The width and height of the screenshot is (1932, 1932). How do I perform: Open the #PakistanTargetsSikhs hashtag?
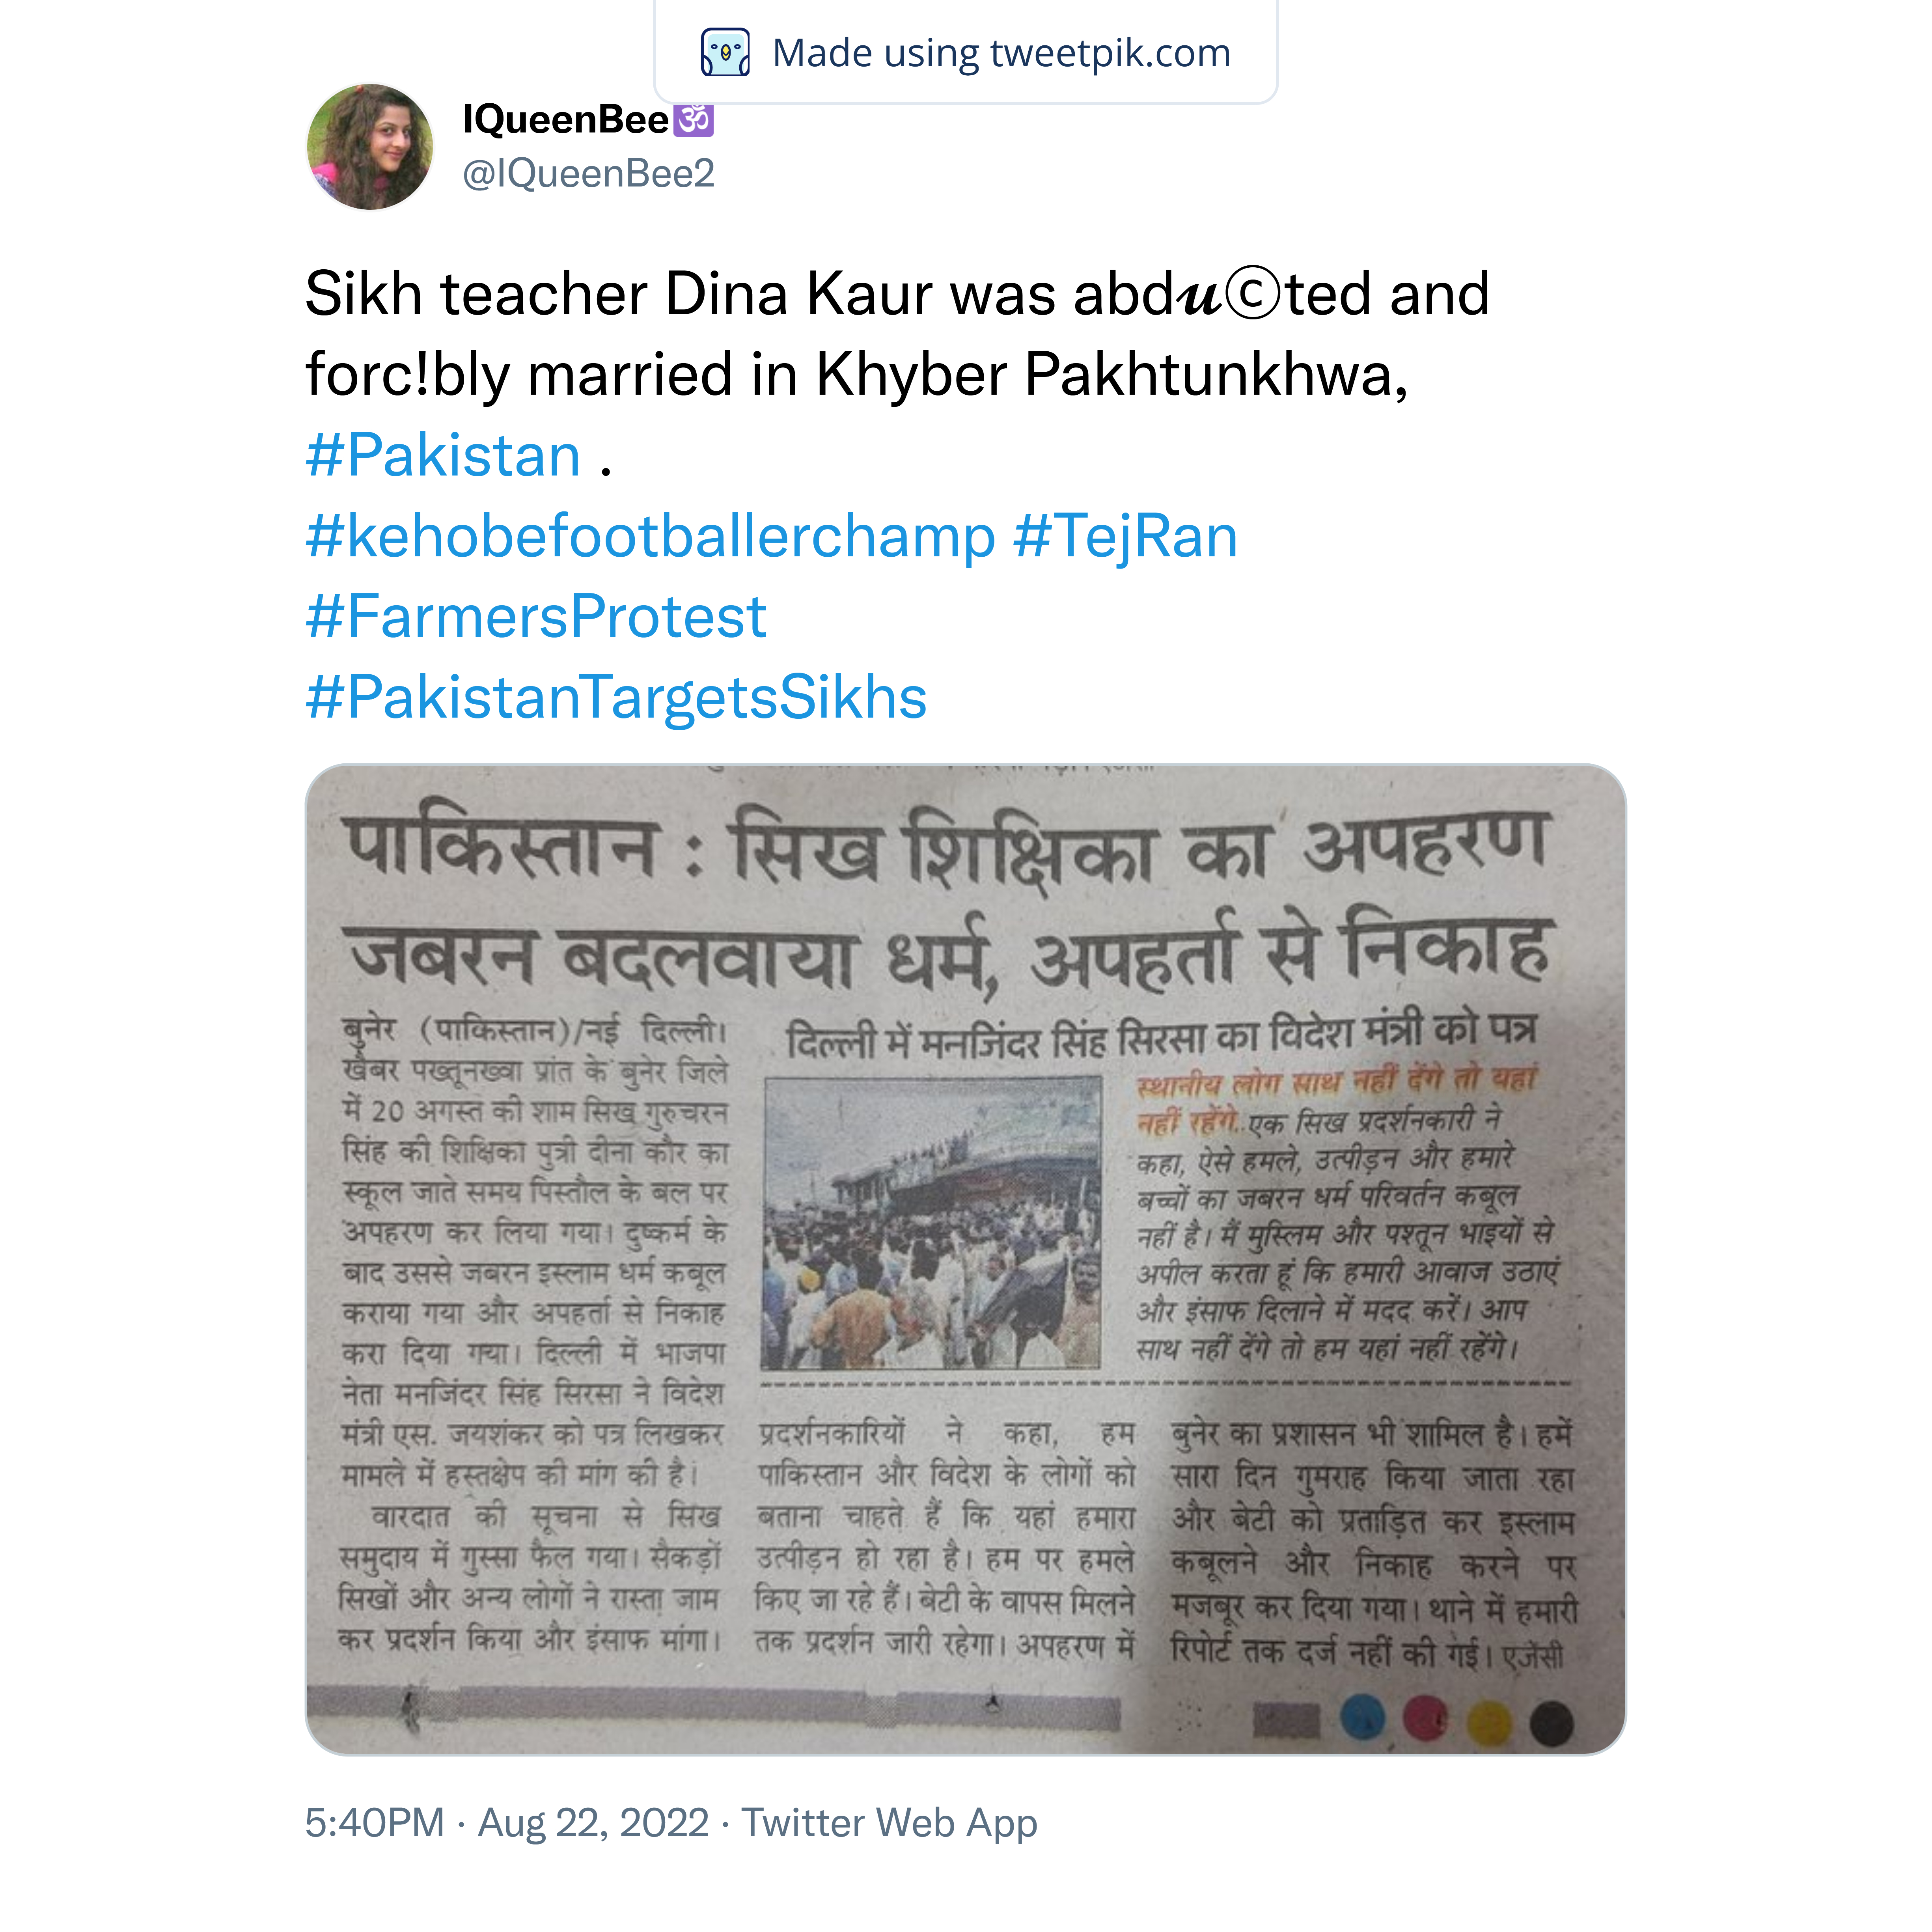(x=616, y=697)
